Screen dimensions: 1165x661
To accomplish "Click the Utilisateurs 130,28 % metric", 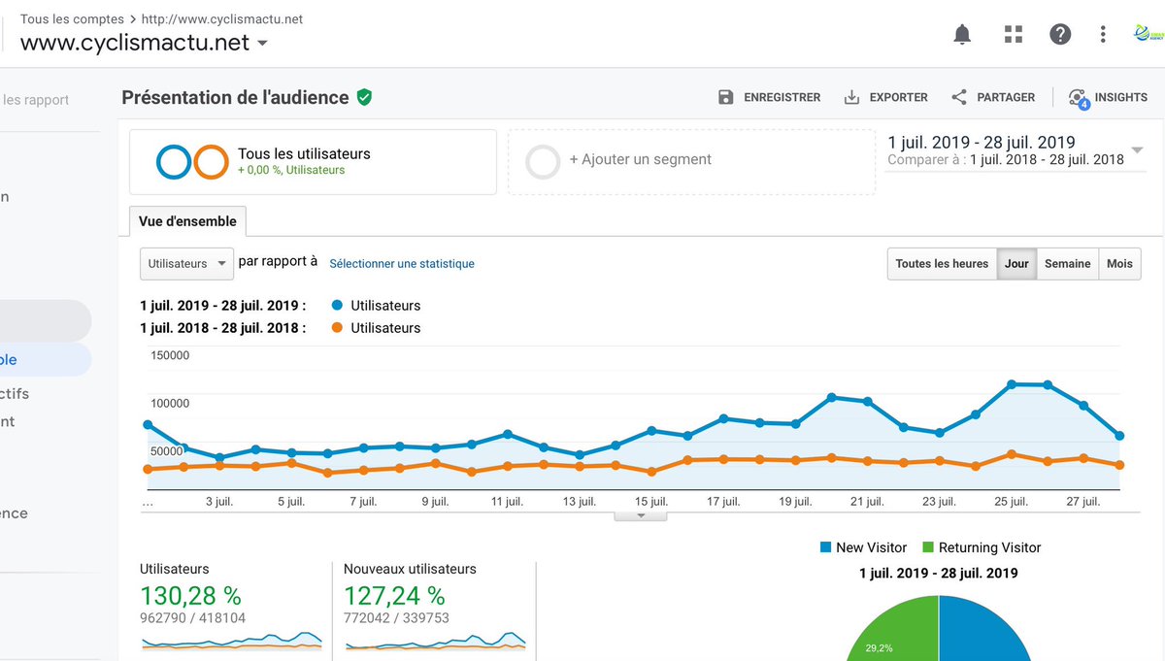I will (x=190, y=595).
